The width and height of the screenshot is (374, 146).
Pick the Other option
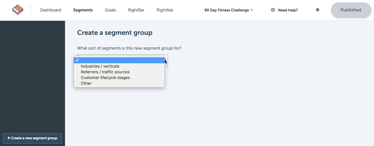(x=119, y=83)
